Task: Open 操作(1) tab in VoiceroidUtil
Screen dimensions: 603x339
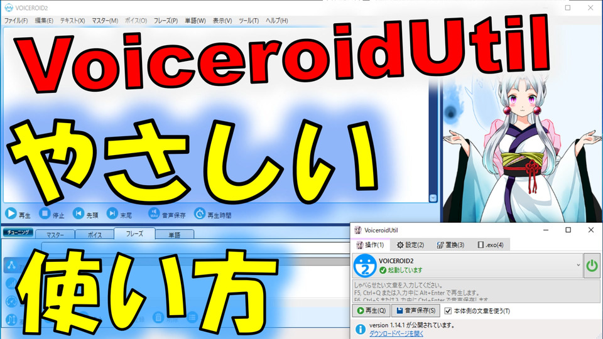Action: coord(371,245)
